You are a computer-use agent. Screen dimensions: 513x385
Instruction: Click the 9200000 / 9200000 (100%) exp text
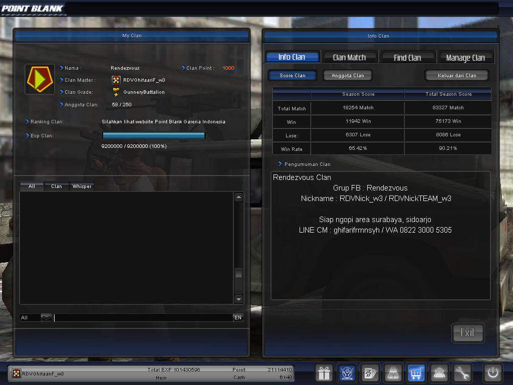click(134, 146)
